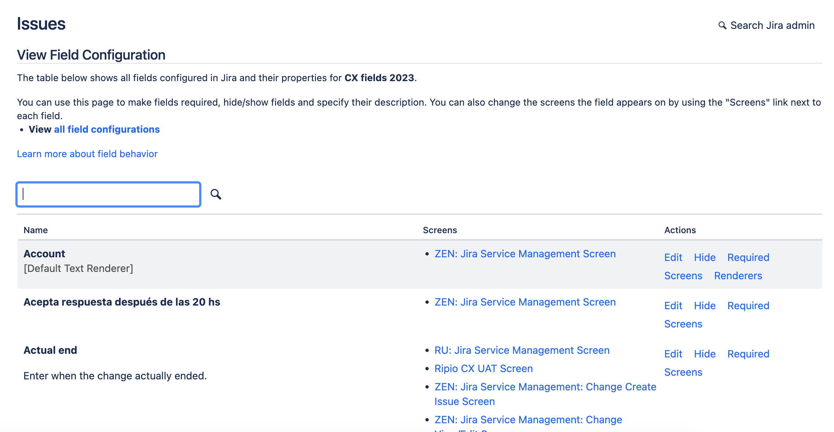Click the Account field name
This screenshot has height=432, width=834.
[44, 254]
